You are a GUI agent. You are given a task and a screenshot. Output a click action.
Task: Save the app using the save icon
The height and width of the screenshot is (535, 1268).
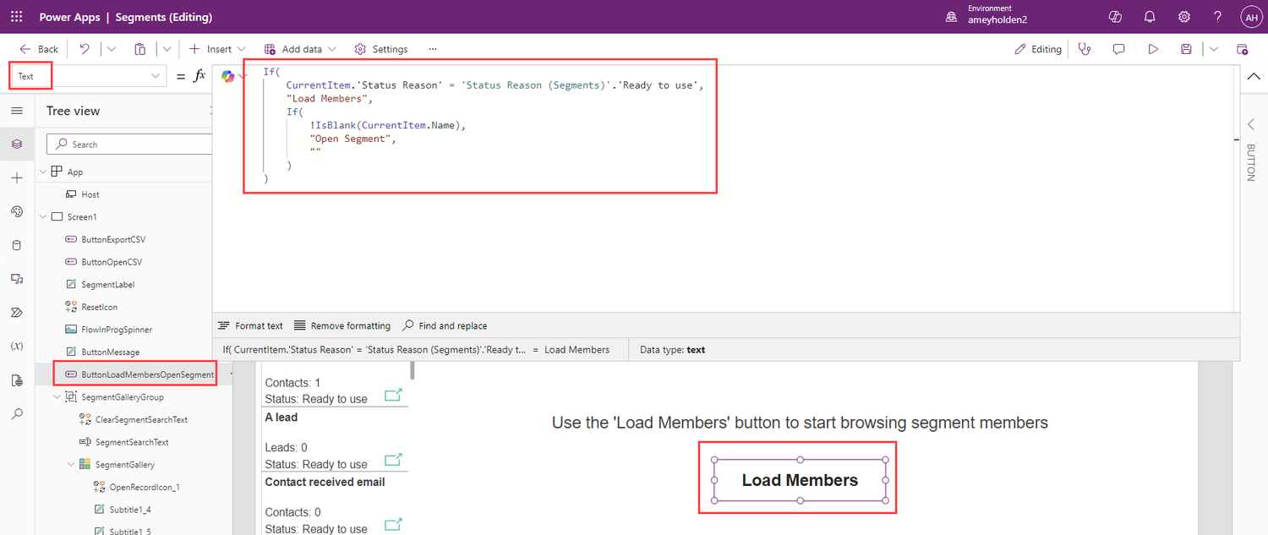(x=1186, y=49)
